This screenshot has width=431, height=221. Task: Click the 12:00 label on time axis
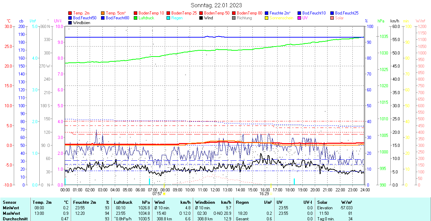(215, 190)
